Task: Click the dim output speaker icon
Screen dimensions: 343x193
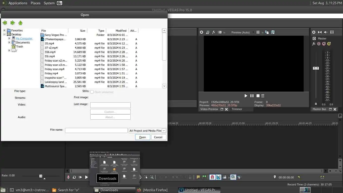Action: click(326, 32)
